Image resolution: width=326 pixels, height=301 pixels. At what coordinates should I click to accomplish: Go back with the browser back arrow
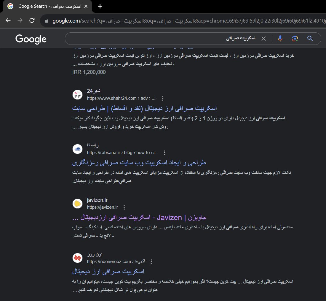pyautogui.click(x=8, y=20)
